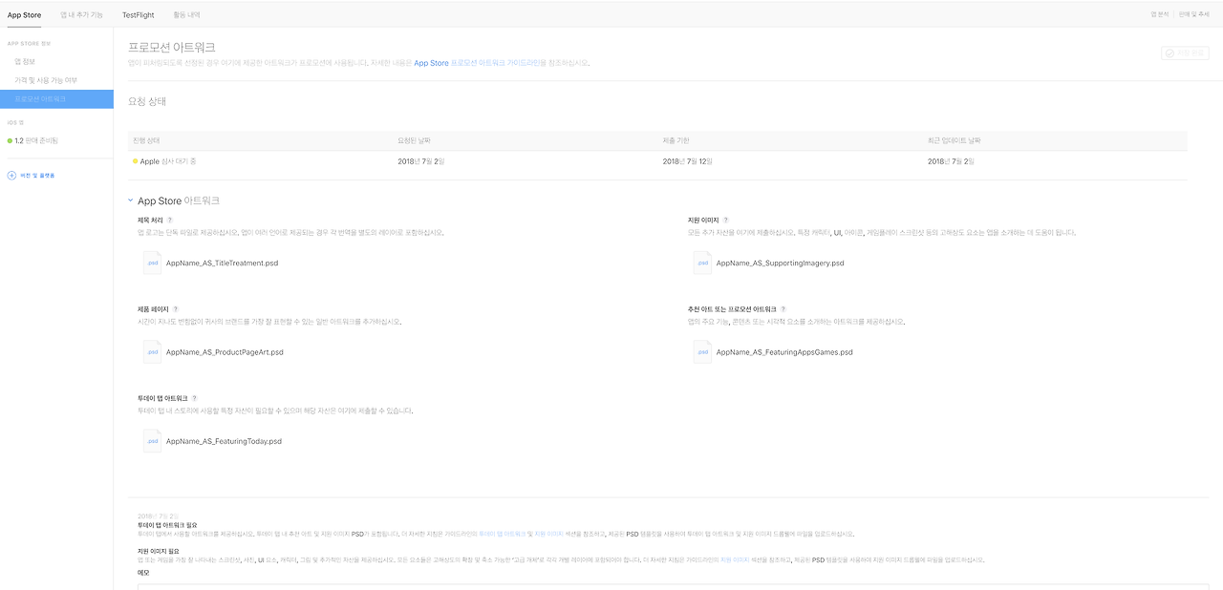Open help icon next to 지원 이미지 heading
The width and height of the screenshot is (1223, 590).
point(726,221)
